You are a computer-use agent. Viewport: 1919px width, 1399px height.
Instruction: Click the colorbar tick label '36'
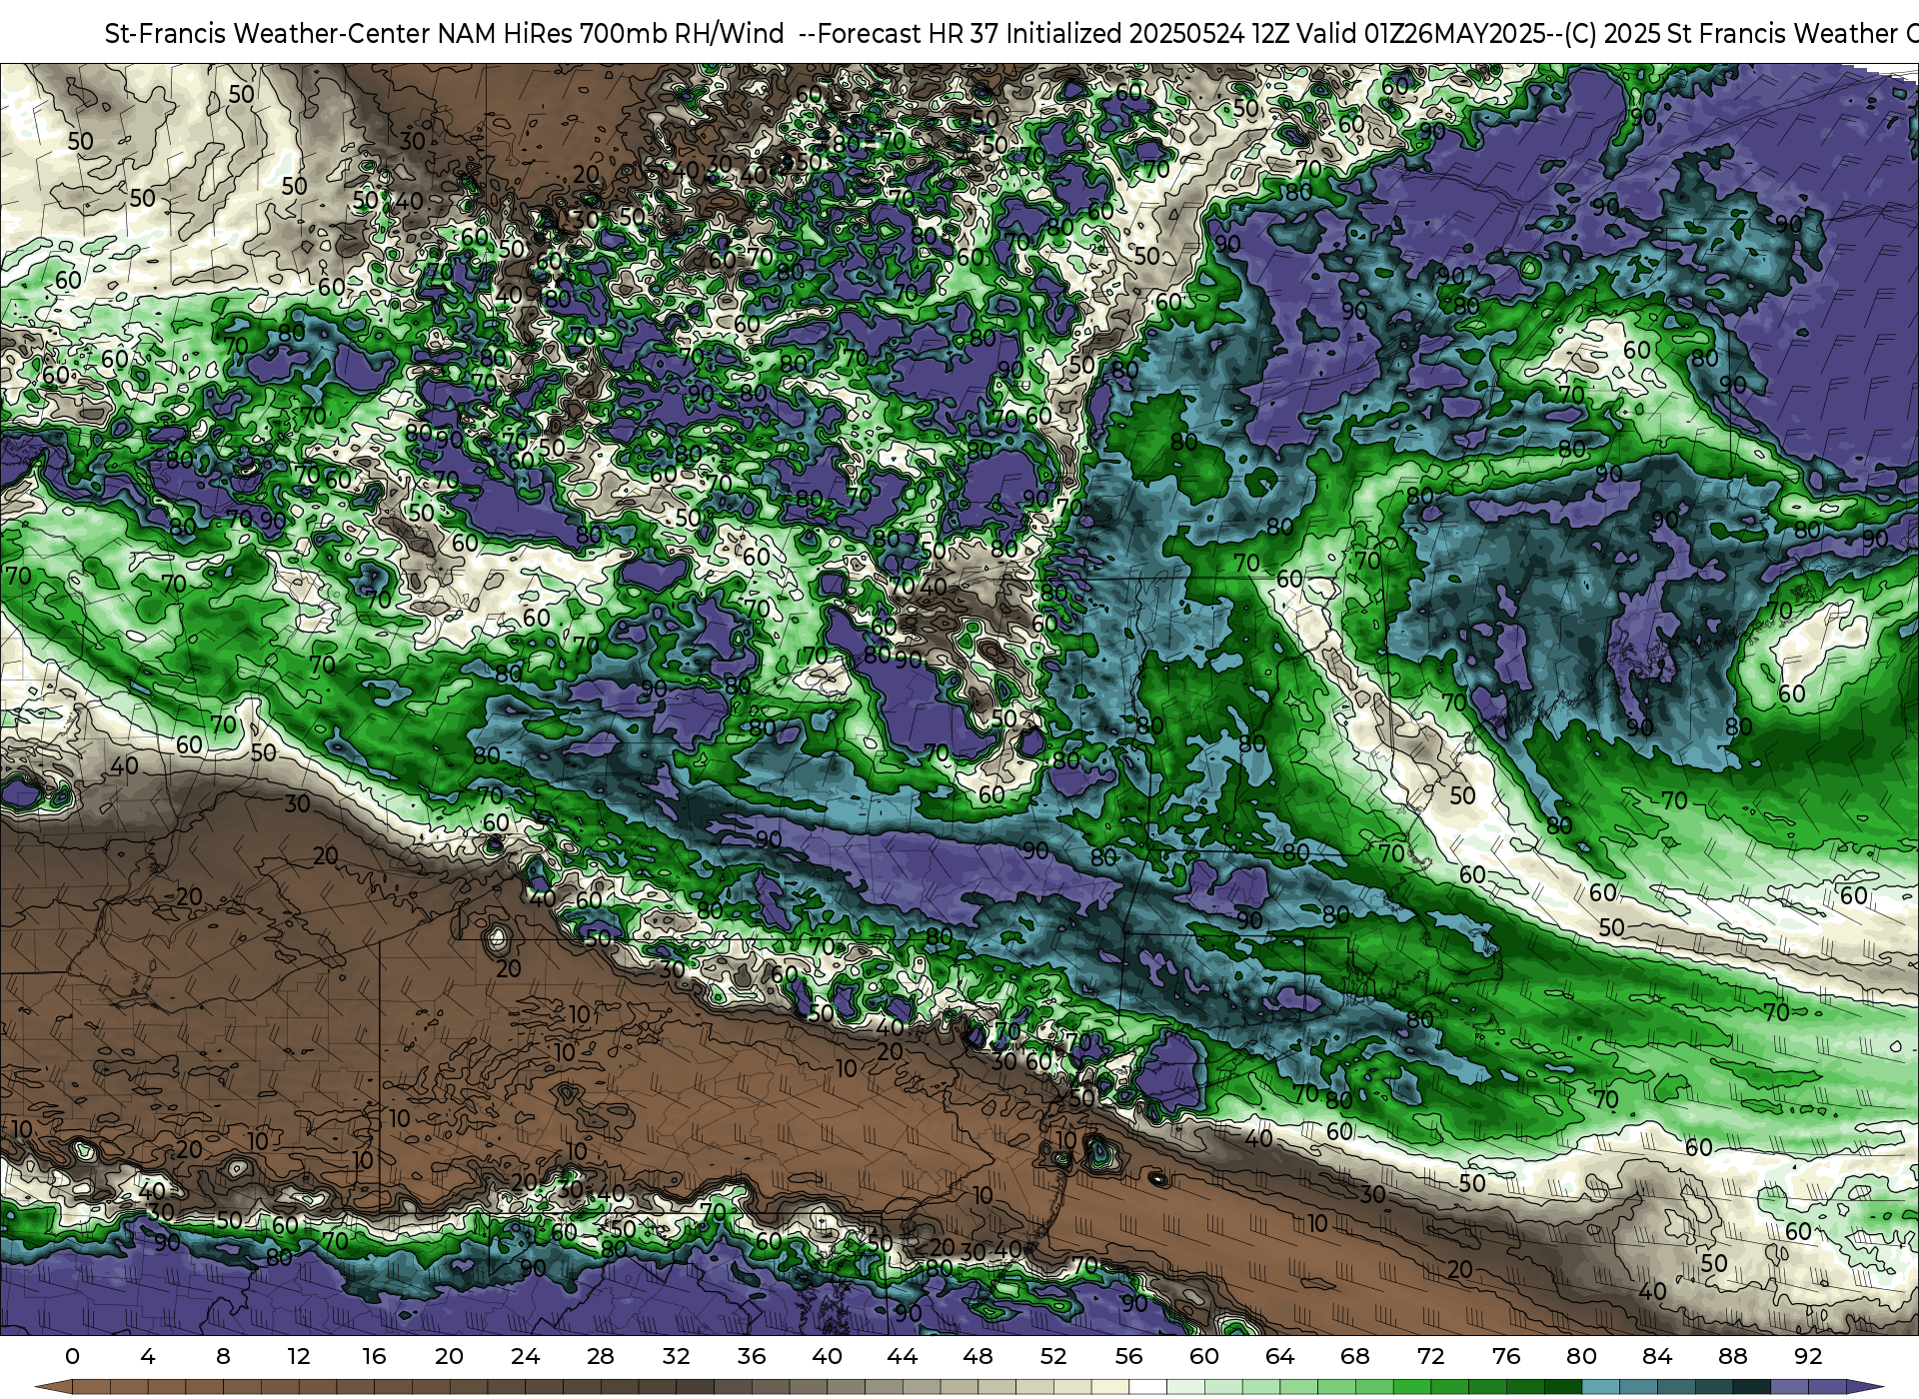752,1356
